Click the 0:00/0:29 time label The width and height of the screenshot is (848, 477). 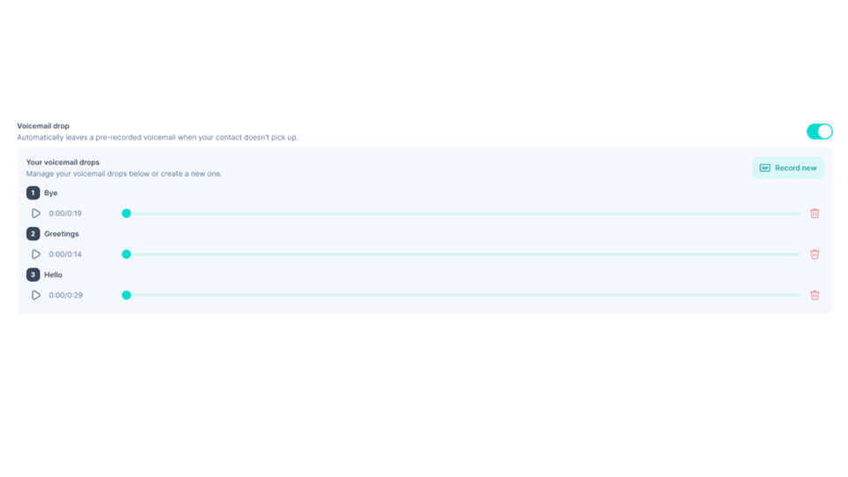click(65, 295)
